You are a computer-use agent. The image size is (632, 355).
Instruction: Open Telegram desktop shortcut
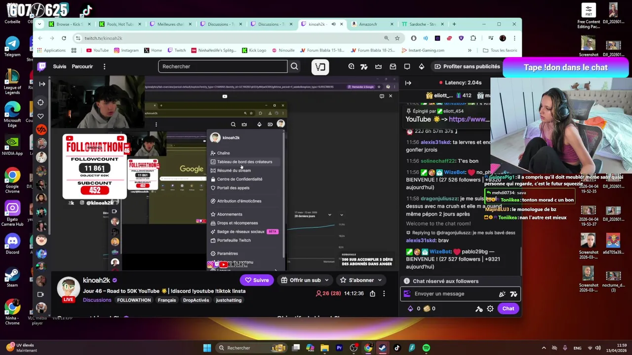[12, 46]
